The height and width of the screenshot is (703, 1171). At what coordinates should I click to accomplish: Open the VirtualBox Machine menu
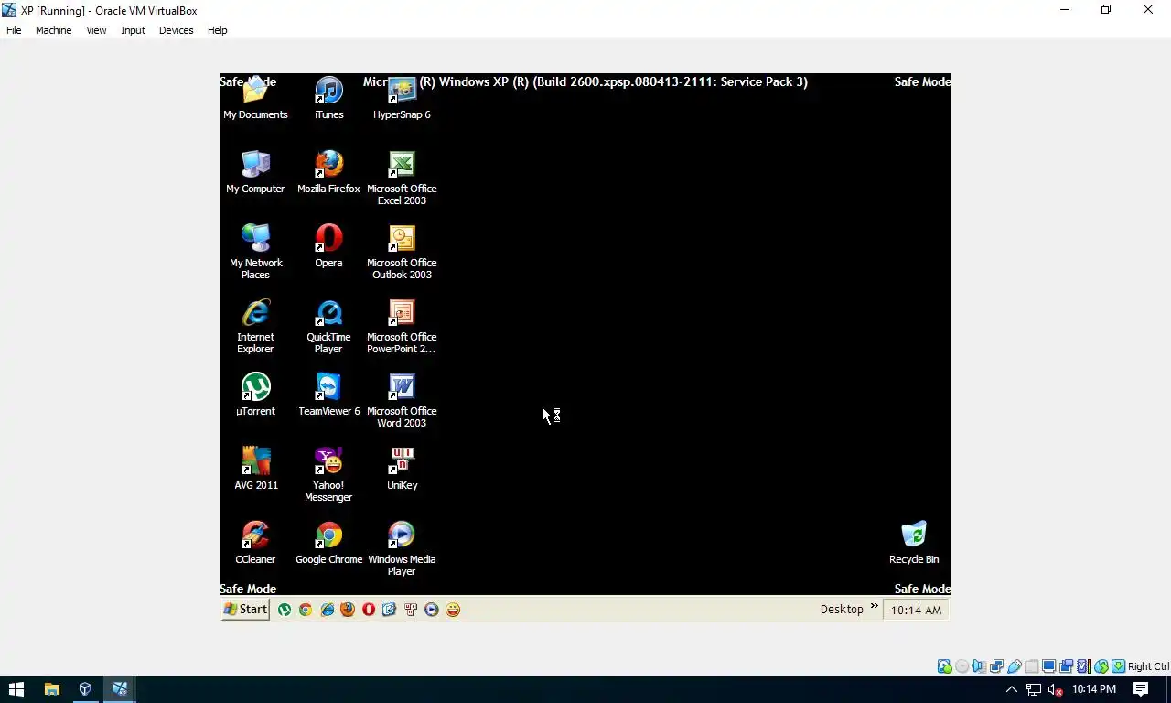tap(53, 30)
